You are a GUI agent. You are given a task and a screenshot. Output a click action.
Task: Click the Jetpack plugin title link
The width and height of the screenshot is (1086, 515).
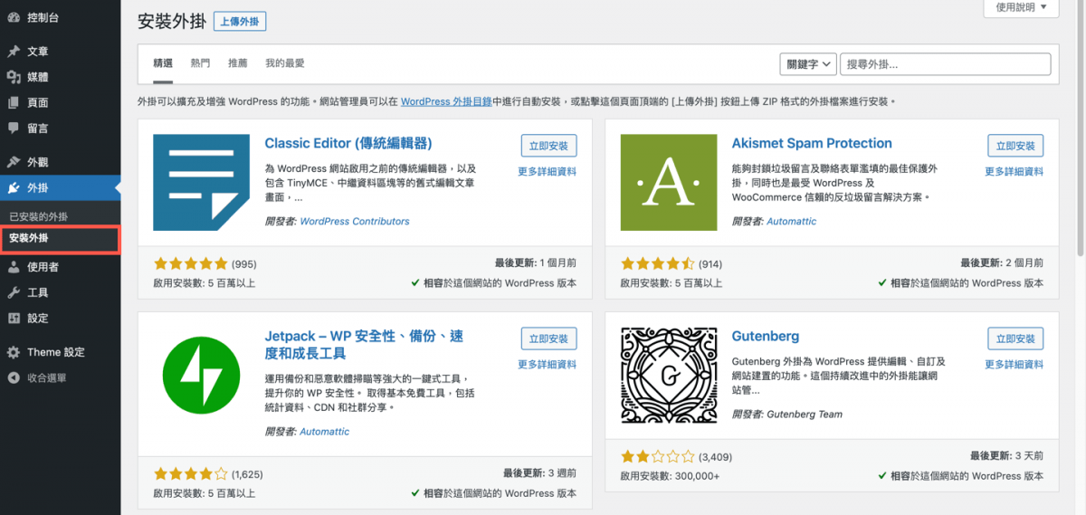pos(364,344)
